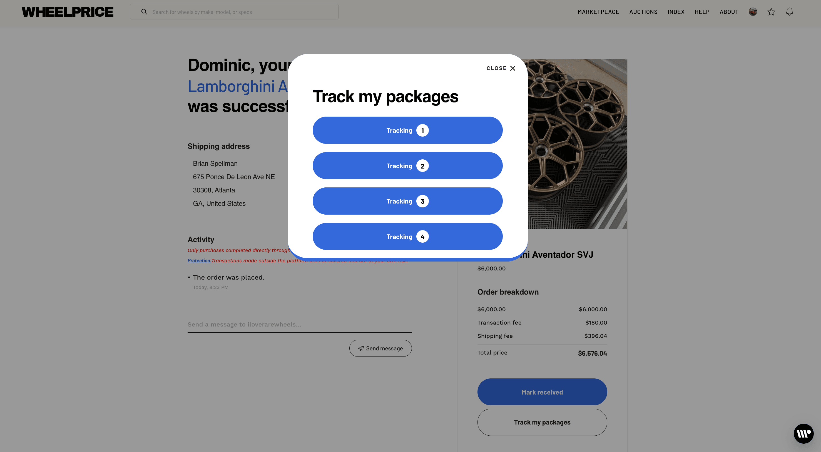Open Tracking 1 package details
Screen dimensions: 821x452
[407, 130]
